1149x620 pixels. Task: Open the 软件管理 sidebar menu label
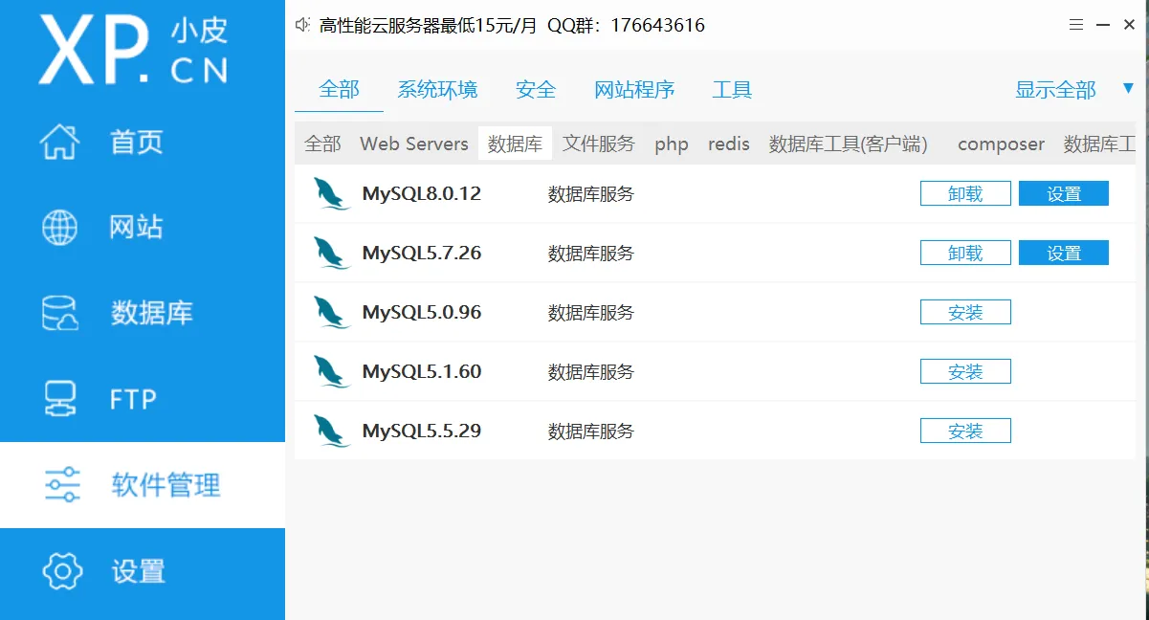coord(166,485)
